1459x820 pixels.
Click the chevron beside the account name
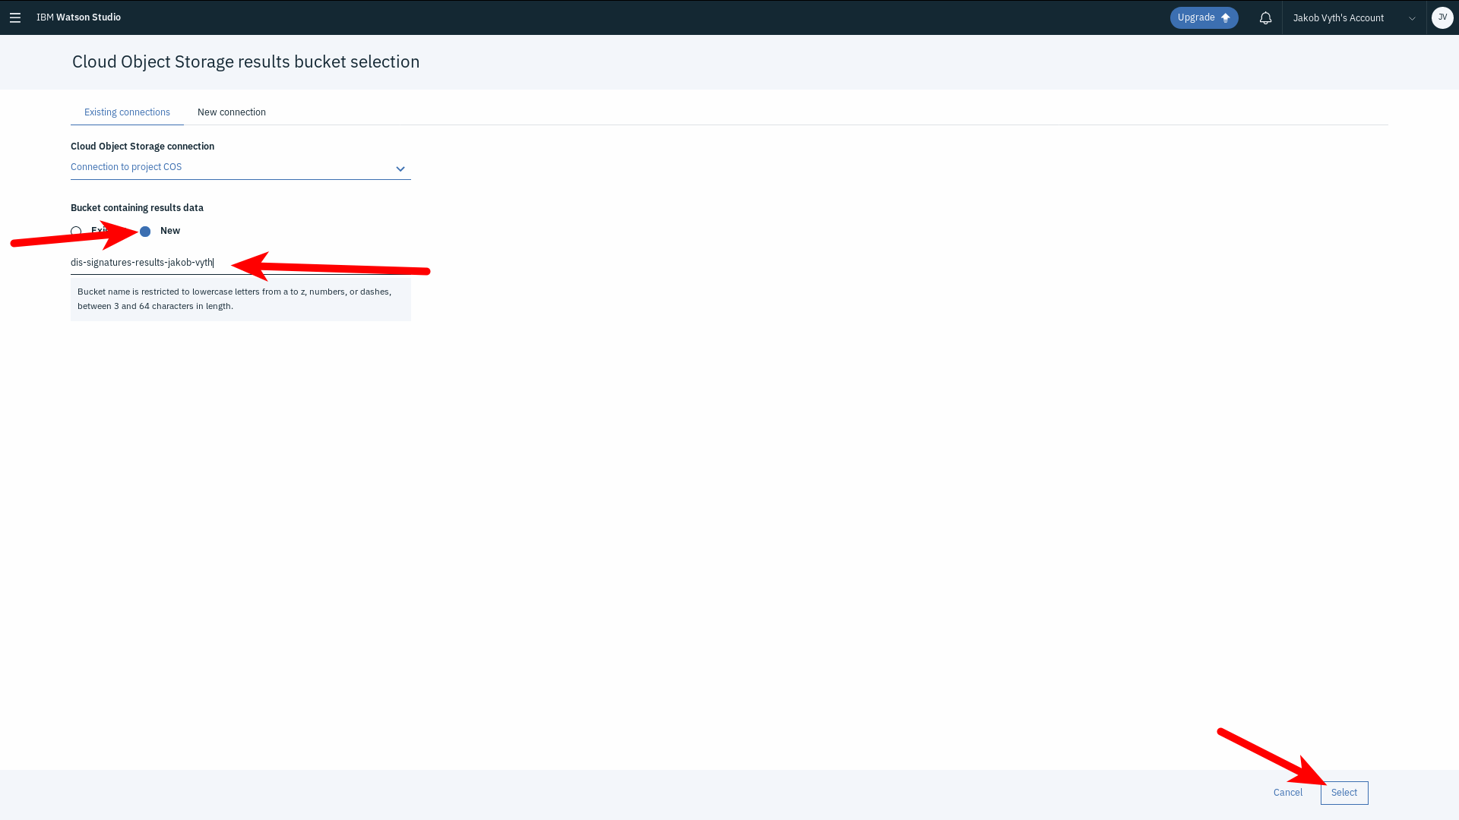click(x=1412, y=18)
